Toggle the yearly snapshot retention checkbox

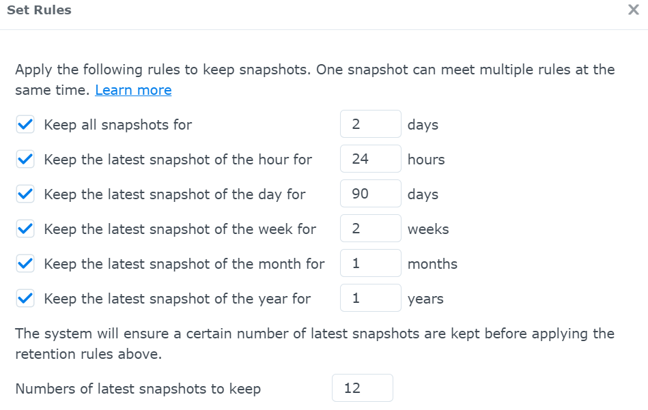click(25, 299)
